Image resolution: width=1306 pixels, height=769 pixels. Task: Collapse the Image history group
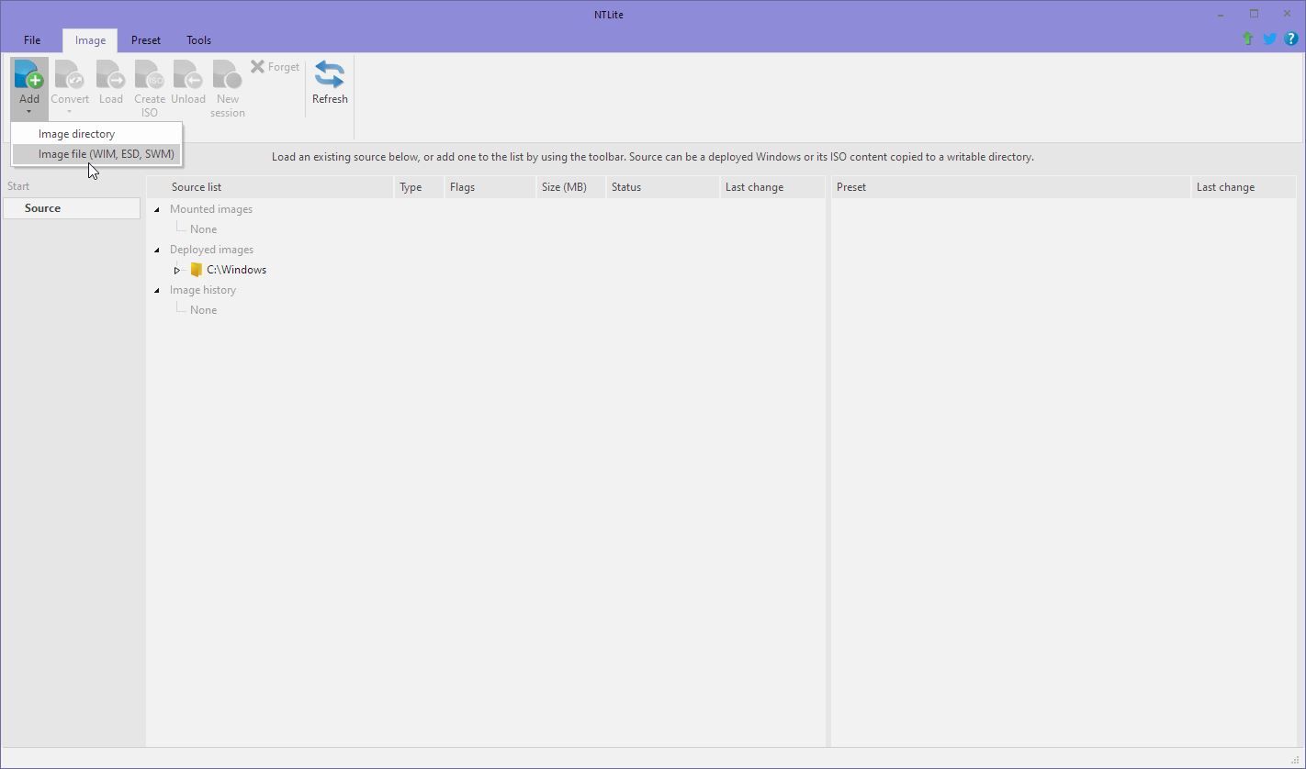[157, 290]
